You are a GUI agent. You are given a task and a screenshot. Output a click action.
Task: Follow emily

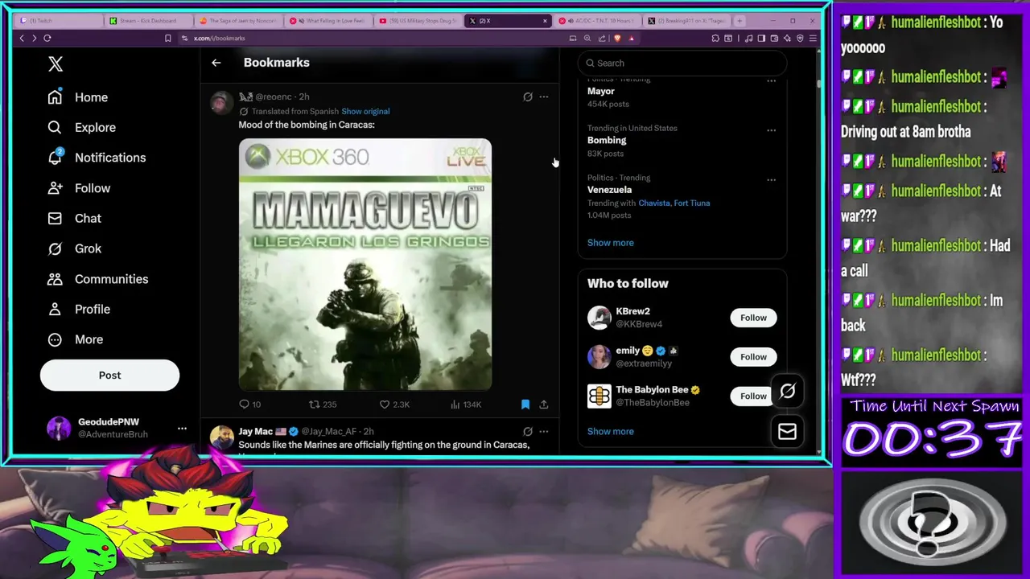(753, 357)
